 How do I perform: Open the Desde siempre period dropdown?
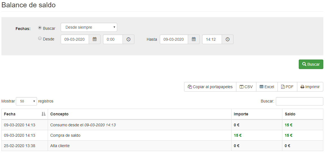pos(89,27)
